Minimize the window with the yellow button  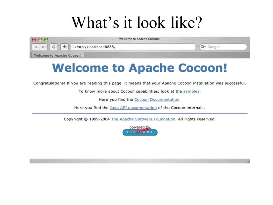point(40,40)
